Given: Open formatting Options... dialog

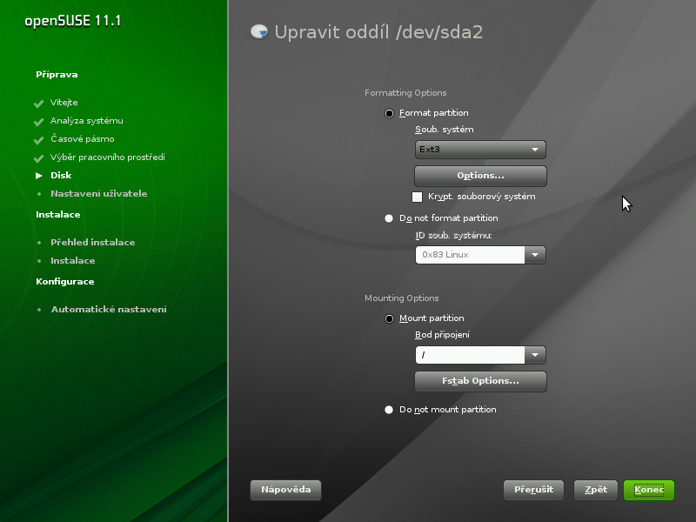Looking at the screenshot, I should [x=481, y=176].
